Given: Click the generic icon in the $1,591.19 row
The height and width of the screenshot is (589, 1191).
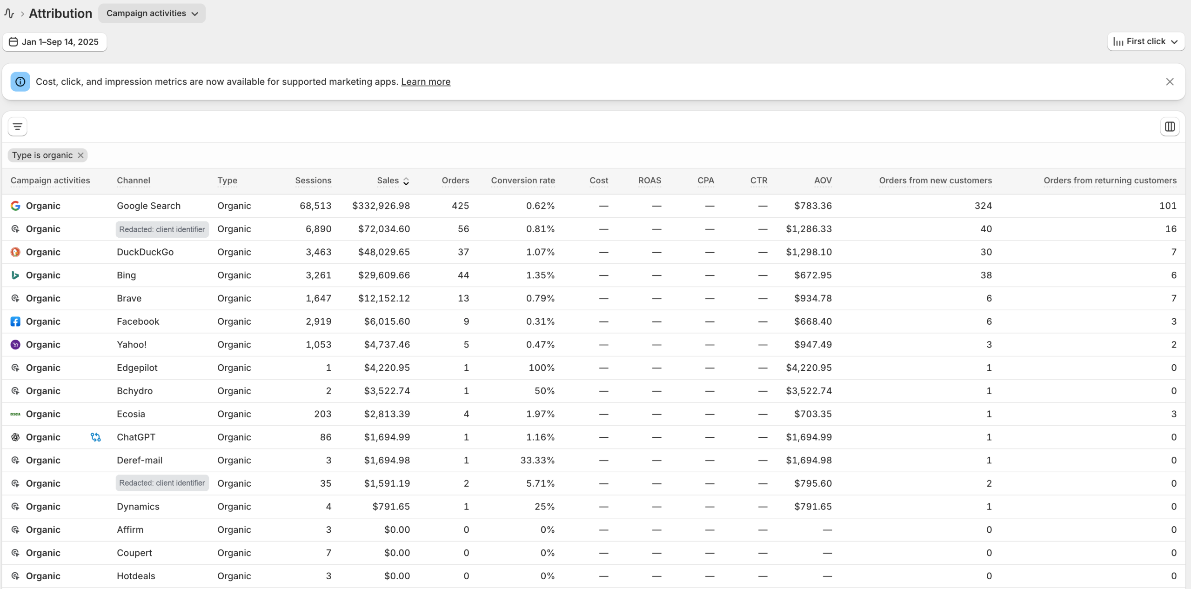Looking at the screenshot, I should point(15,483).
